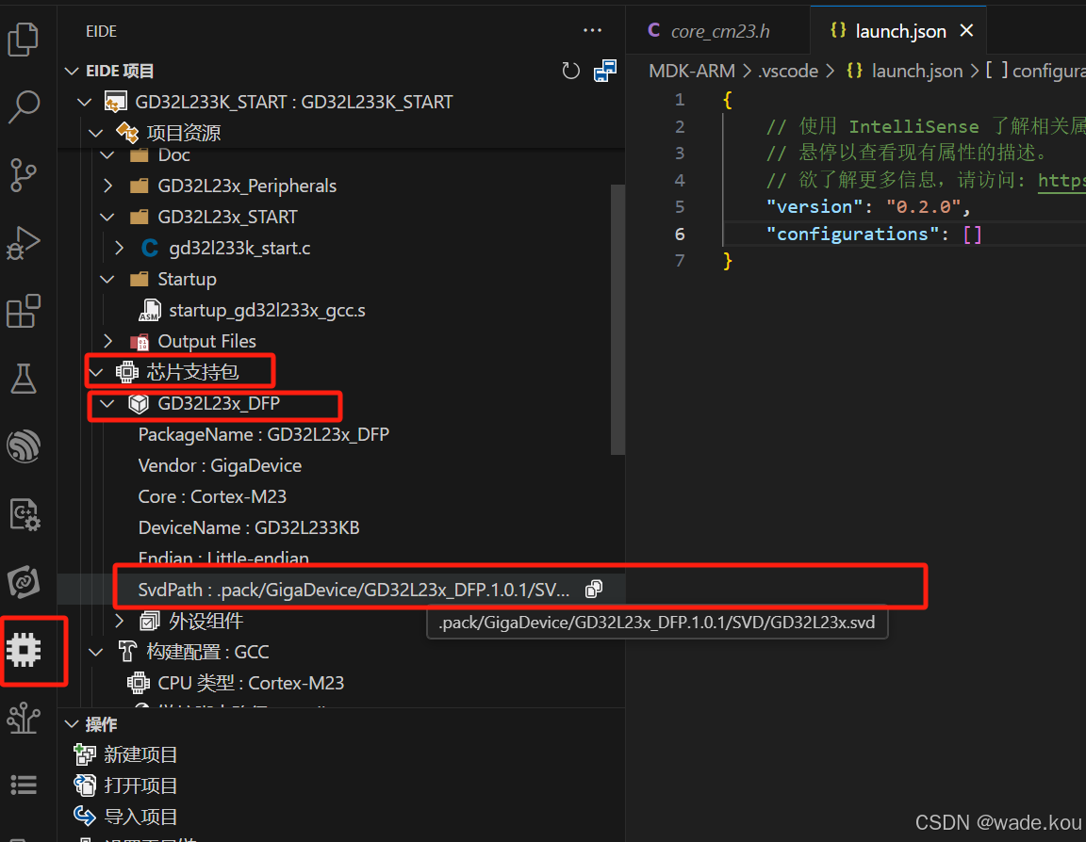This screenshot has width=1086, height=842.
Task: Collapse the GD32L23x_DFP package node
Action: (108, 403)
